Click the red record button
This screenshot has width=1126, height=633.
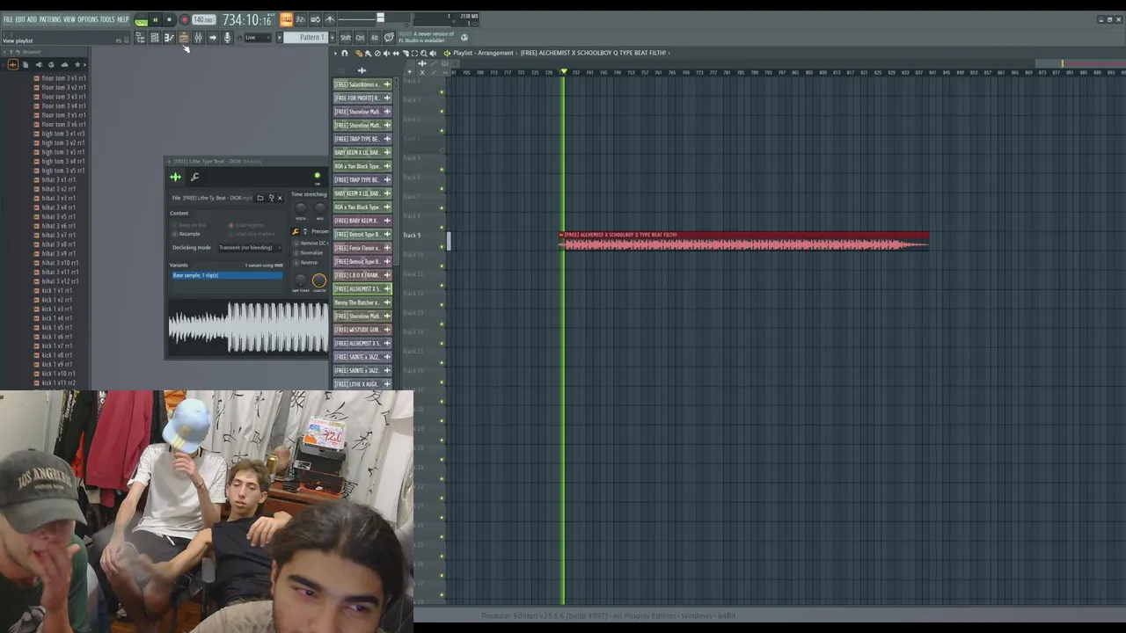point(184,20)
